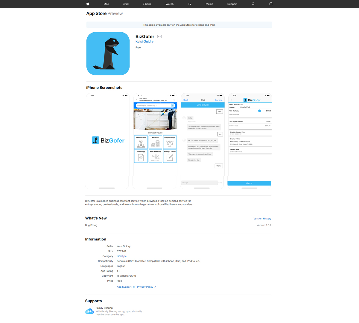Screen dimensions: 359x323
Task: Click the Apple logo in the navigation bar
Action: [88, 4]
